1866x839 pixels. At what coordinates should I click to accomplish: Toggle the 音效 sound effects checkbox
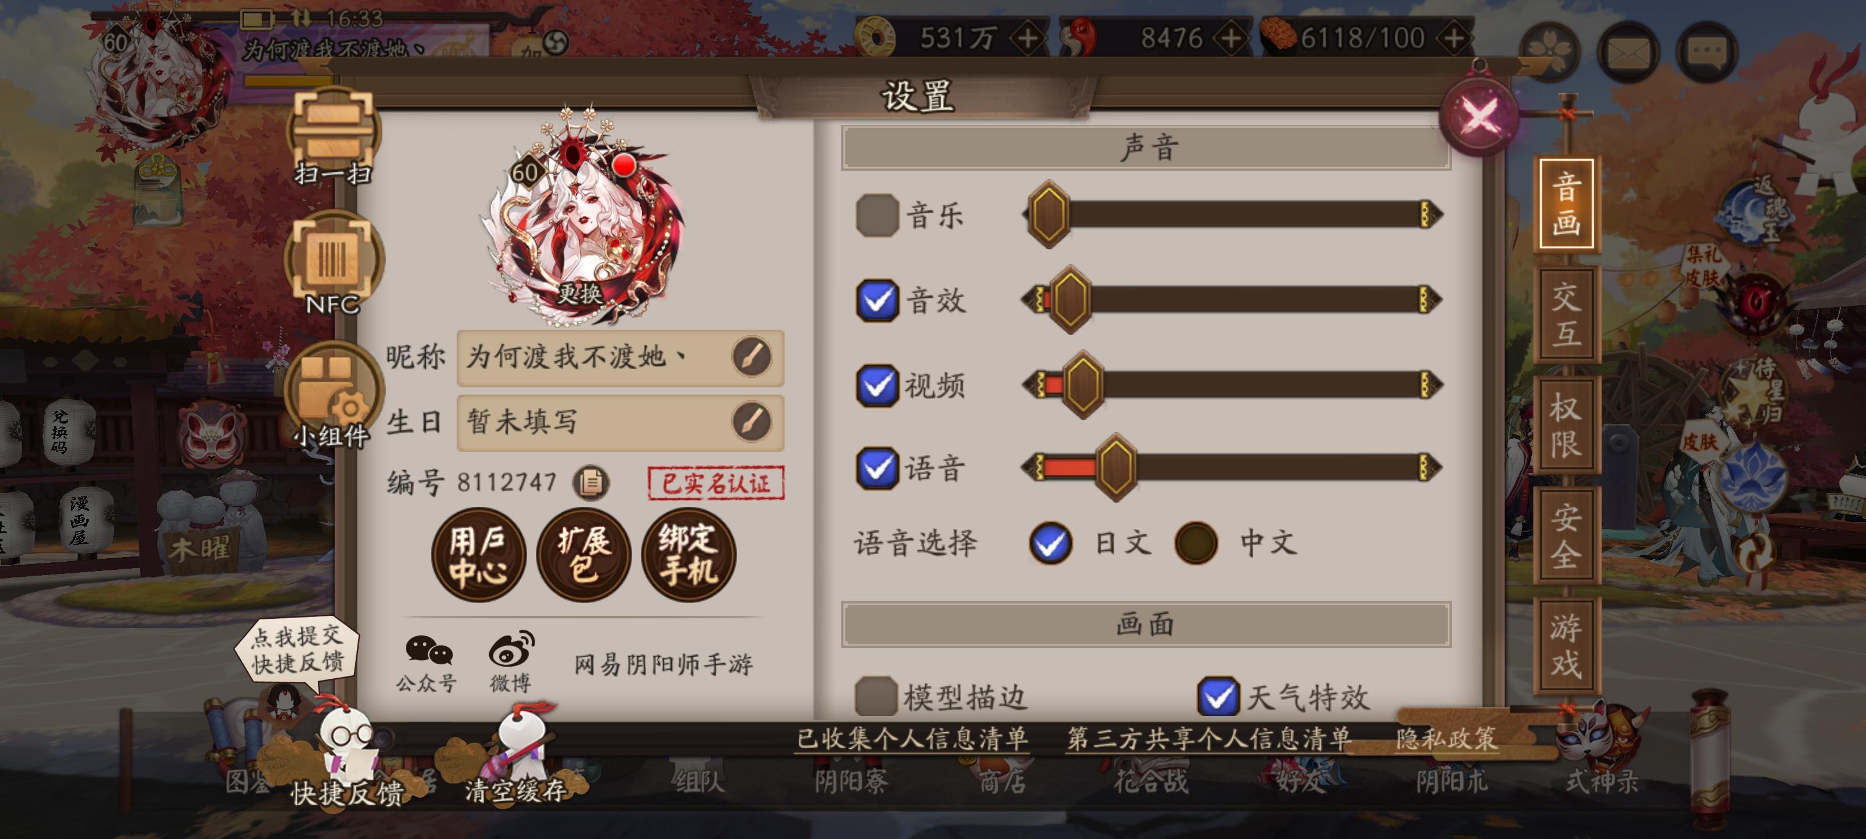877,301
